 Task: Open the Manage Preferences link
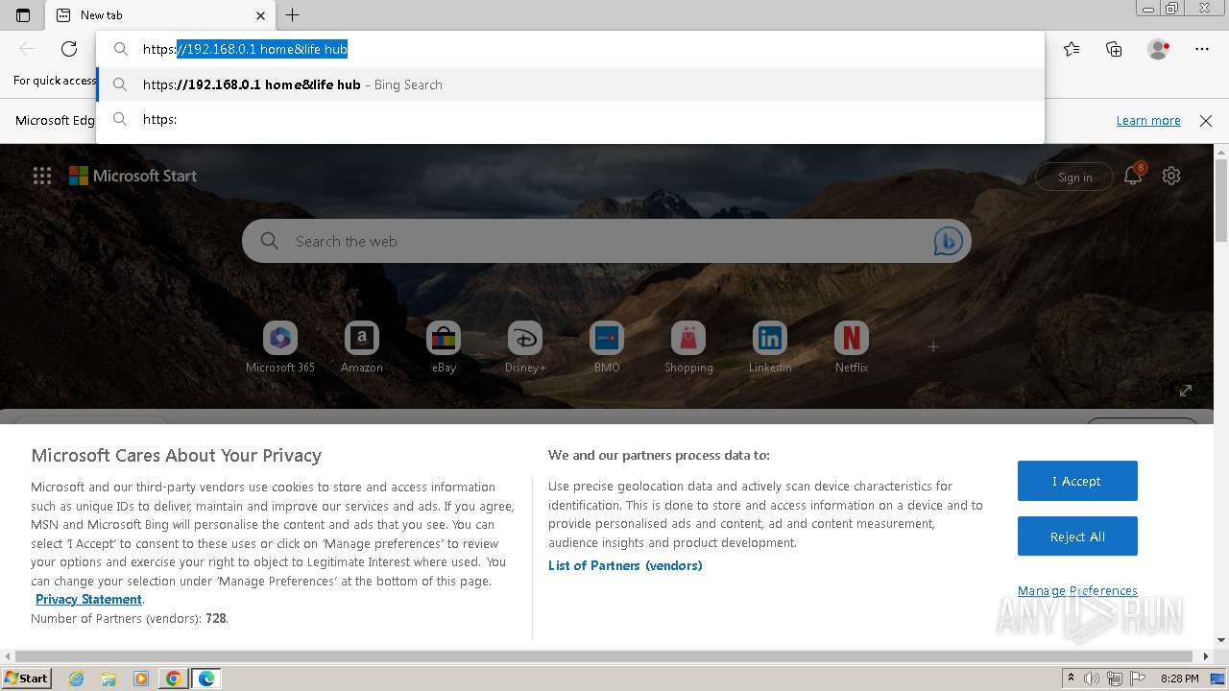1077,590
